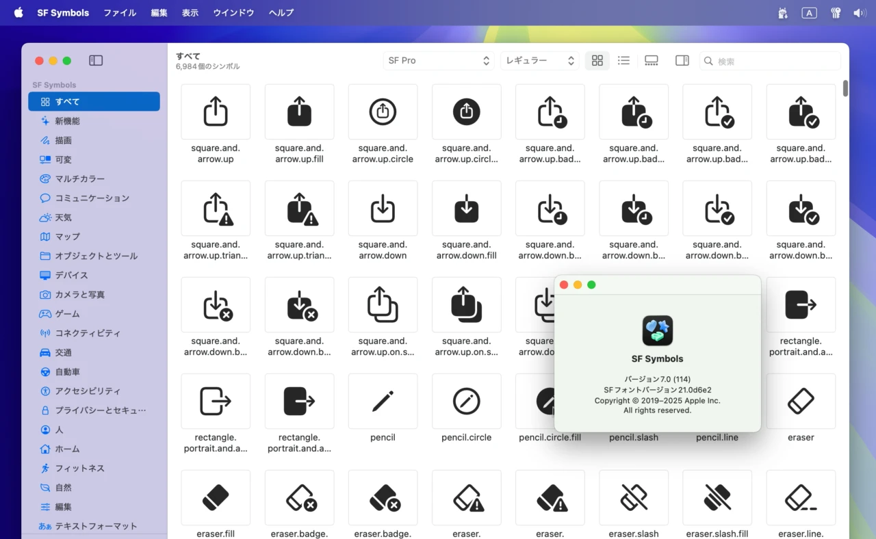Select the square.and.arrow.down.fill symbol
The width and height of the screenshot is (876, 539).
pyautogui.click(x=466, y=208)
